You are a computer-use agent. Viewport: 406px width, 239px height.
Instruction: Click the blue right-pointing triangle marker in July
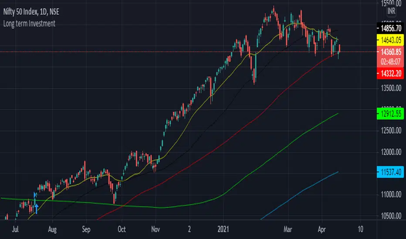click(35, 195)
